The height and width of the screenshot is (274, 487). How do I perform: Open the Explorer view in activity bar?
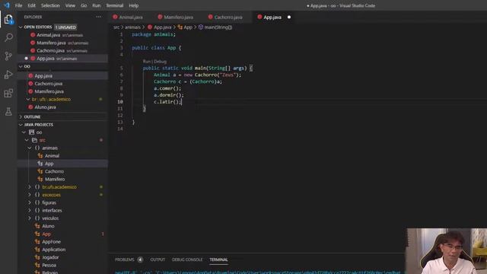[8, 20]
